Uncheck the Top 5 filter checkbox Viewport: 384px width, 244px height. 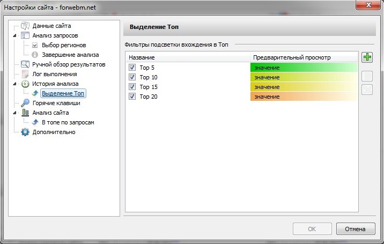(x=132, y=68)
